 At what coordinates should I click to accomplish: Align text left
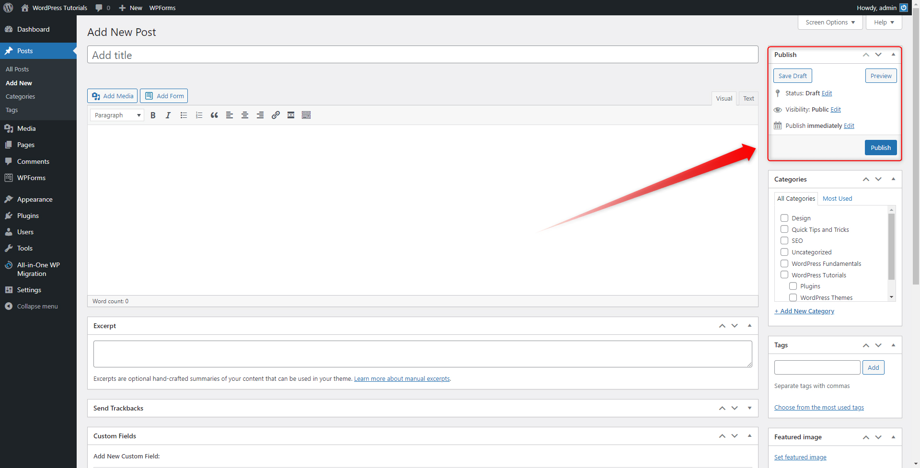pyautogui.click(x=230, y=115)
